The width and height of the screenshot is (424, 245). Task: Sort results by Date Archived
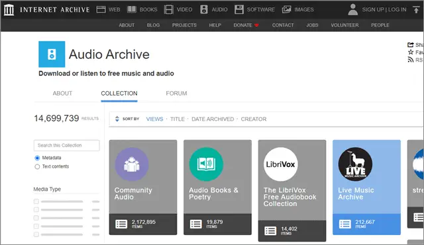(213, 119)
